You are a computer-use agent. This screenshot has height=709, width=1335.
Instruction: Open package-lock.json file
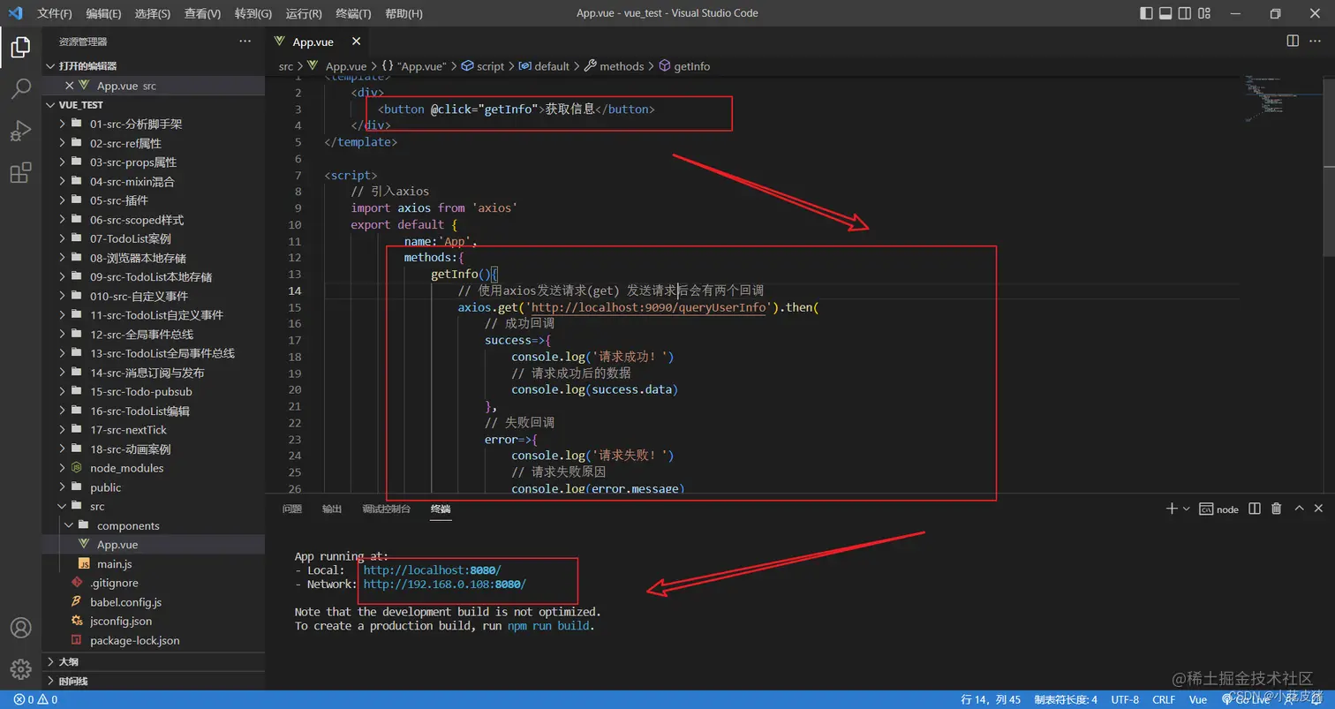pos(154,640)
